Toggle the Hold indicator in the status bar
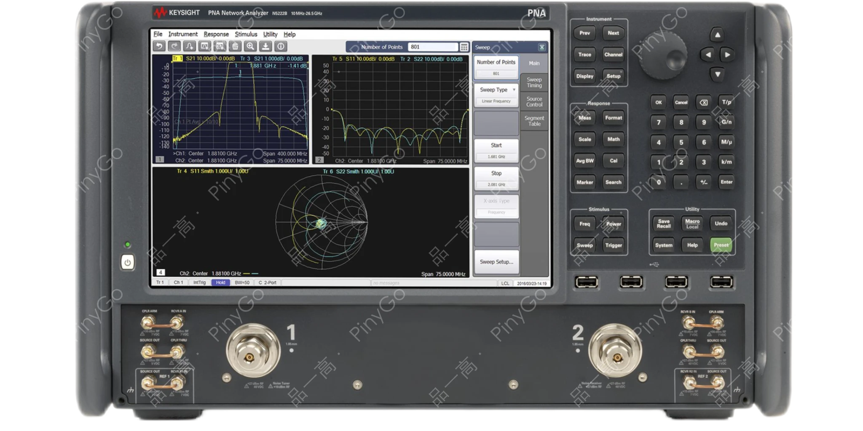This screenshot has width=863, height=431. [222, 283]
